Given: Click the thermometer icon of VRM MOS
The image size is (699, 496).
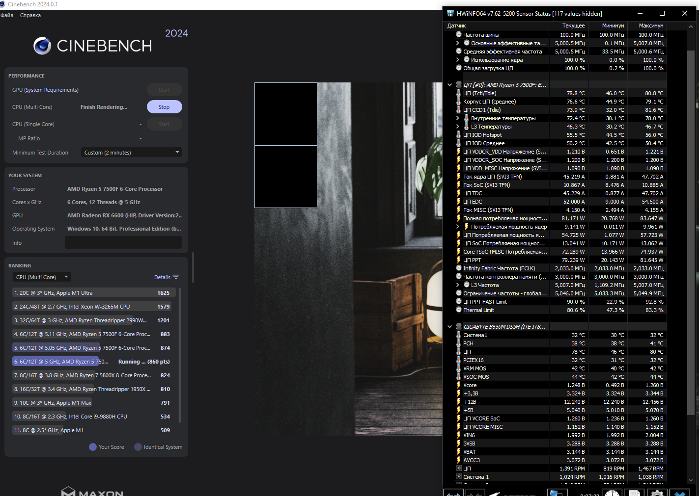Looking at the screenshot, I should (459, 368).
